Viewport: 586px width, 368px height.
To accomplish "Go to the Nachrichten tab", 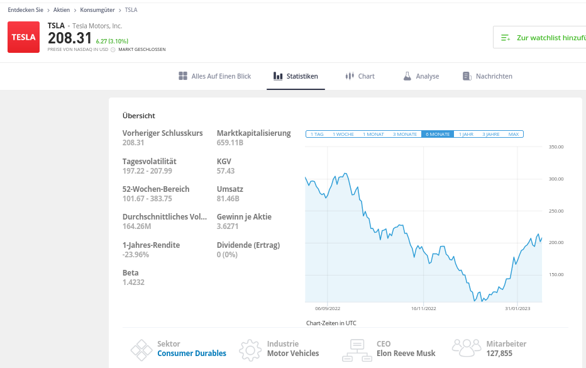I will click(487, 76).
